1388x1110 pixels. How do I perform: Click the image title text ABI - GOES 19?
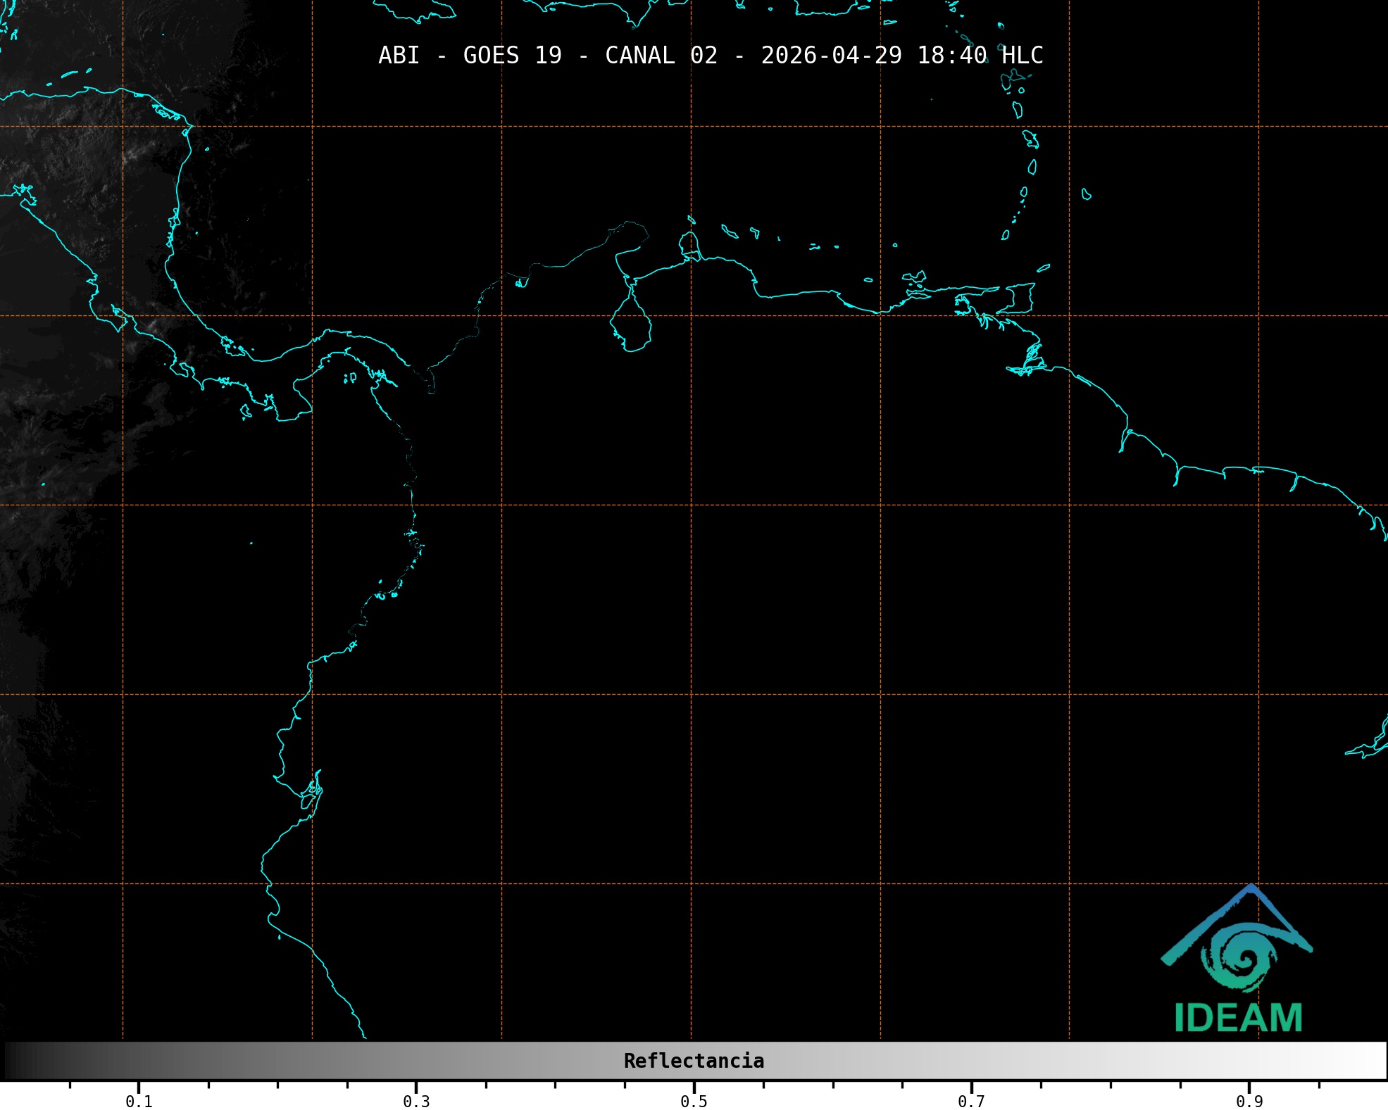470,56
